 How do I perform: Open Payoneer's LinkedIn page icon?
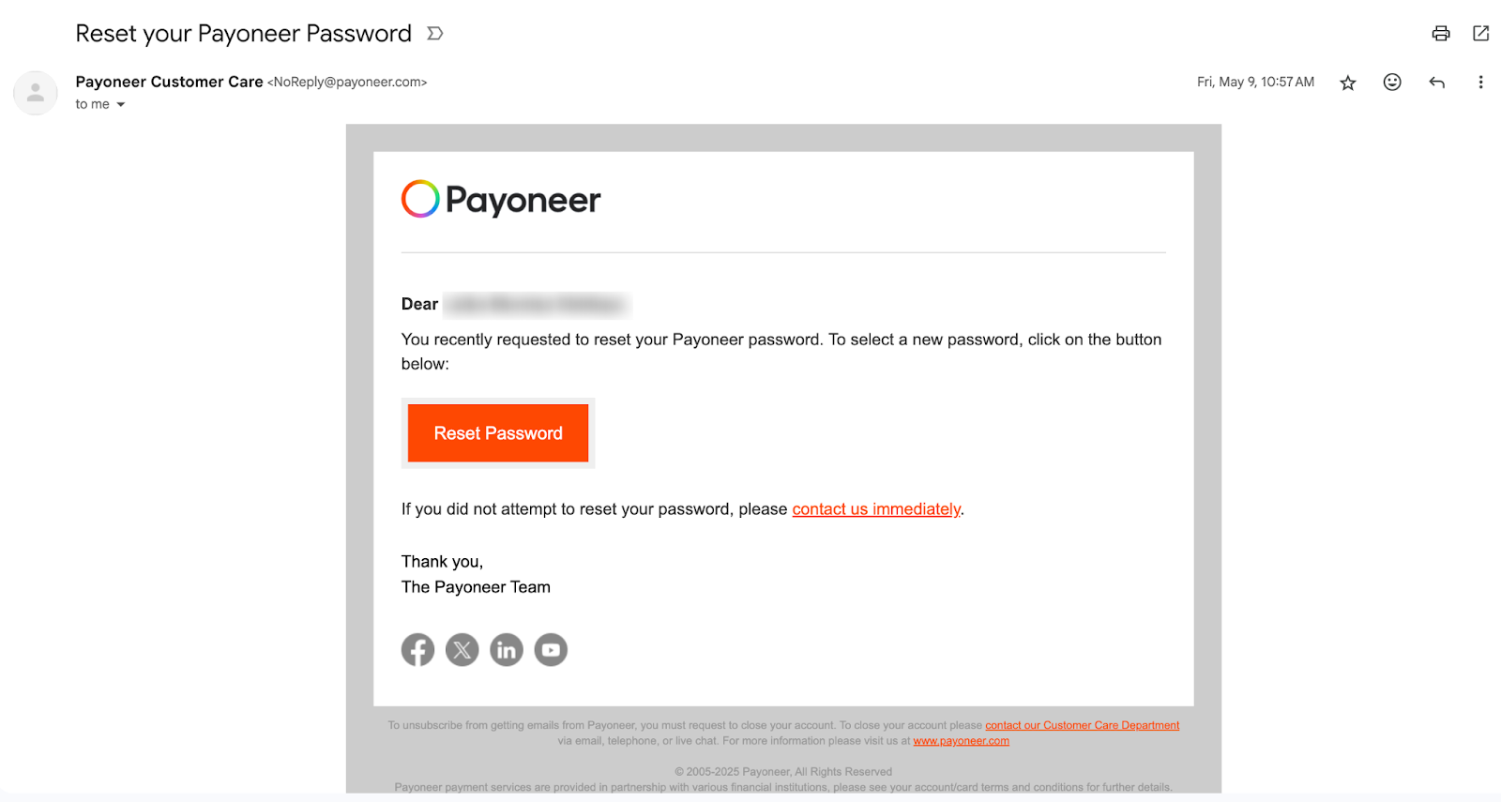point(506,649)
